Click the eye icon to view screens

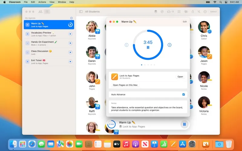(x=186, y=11)
